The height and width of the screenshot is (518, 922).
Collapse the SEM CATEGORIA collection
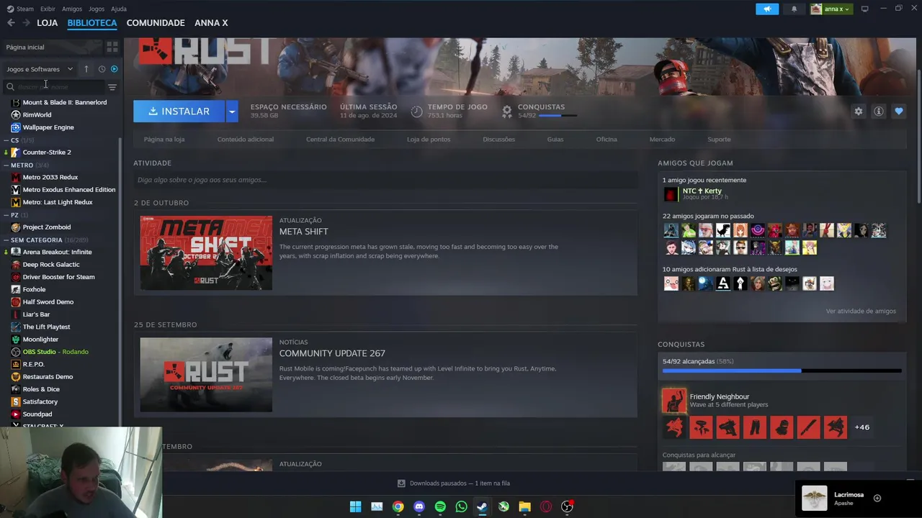pyautogui.click(x=6, y=240)
